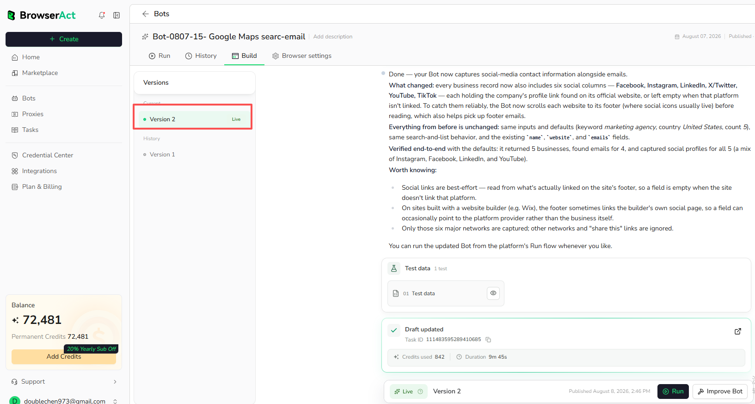Screen dimensions: 755x404
Task: Click the 01 Test data document icon
Action: tap(396, 293)
